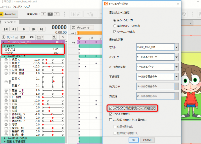Viewport: 201px width, 144px height.
Task: Switch to the タイムライン tab
Action: pos(10,22)
